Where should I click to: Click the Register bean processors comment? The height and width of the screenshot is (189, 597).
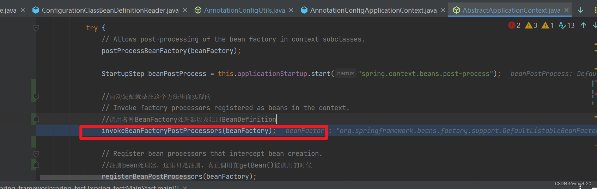click(x=212, y=153)
